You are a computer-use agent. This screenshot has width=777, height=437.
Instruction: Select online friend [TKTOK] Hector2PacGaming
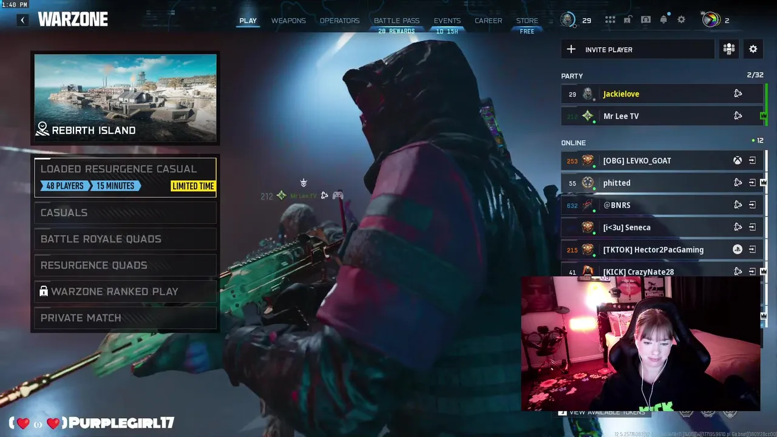(662, 249)
